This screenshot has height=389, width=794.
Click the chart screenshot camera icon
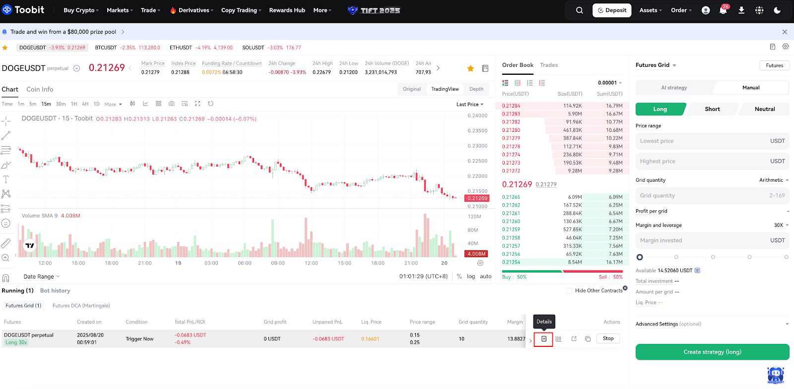point(171,104)
